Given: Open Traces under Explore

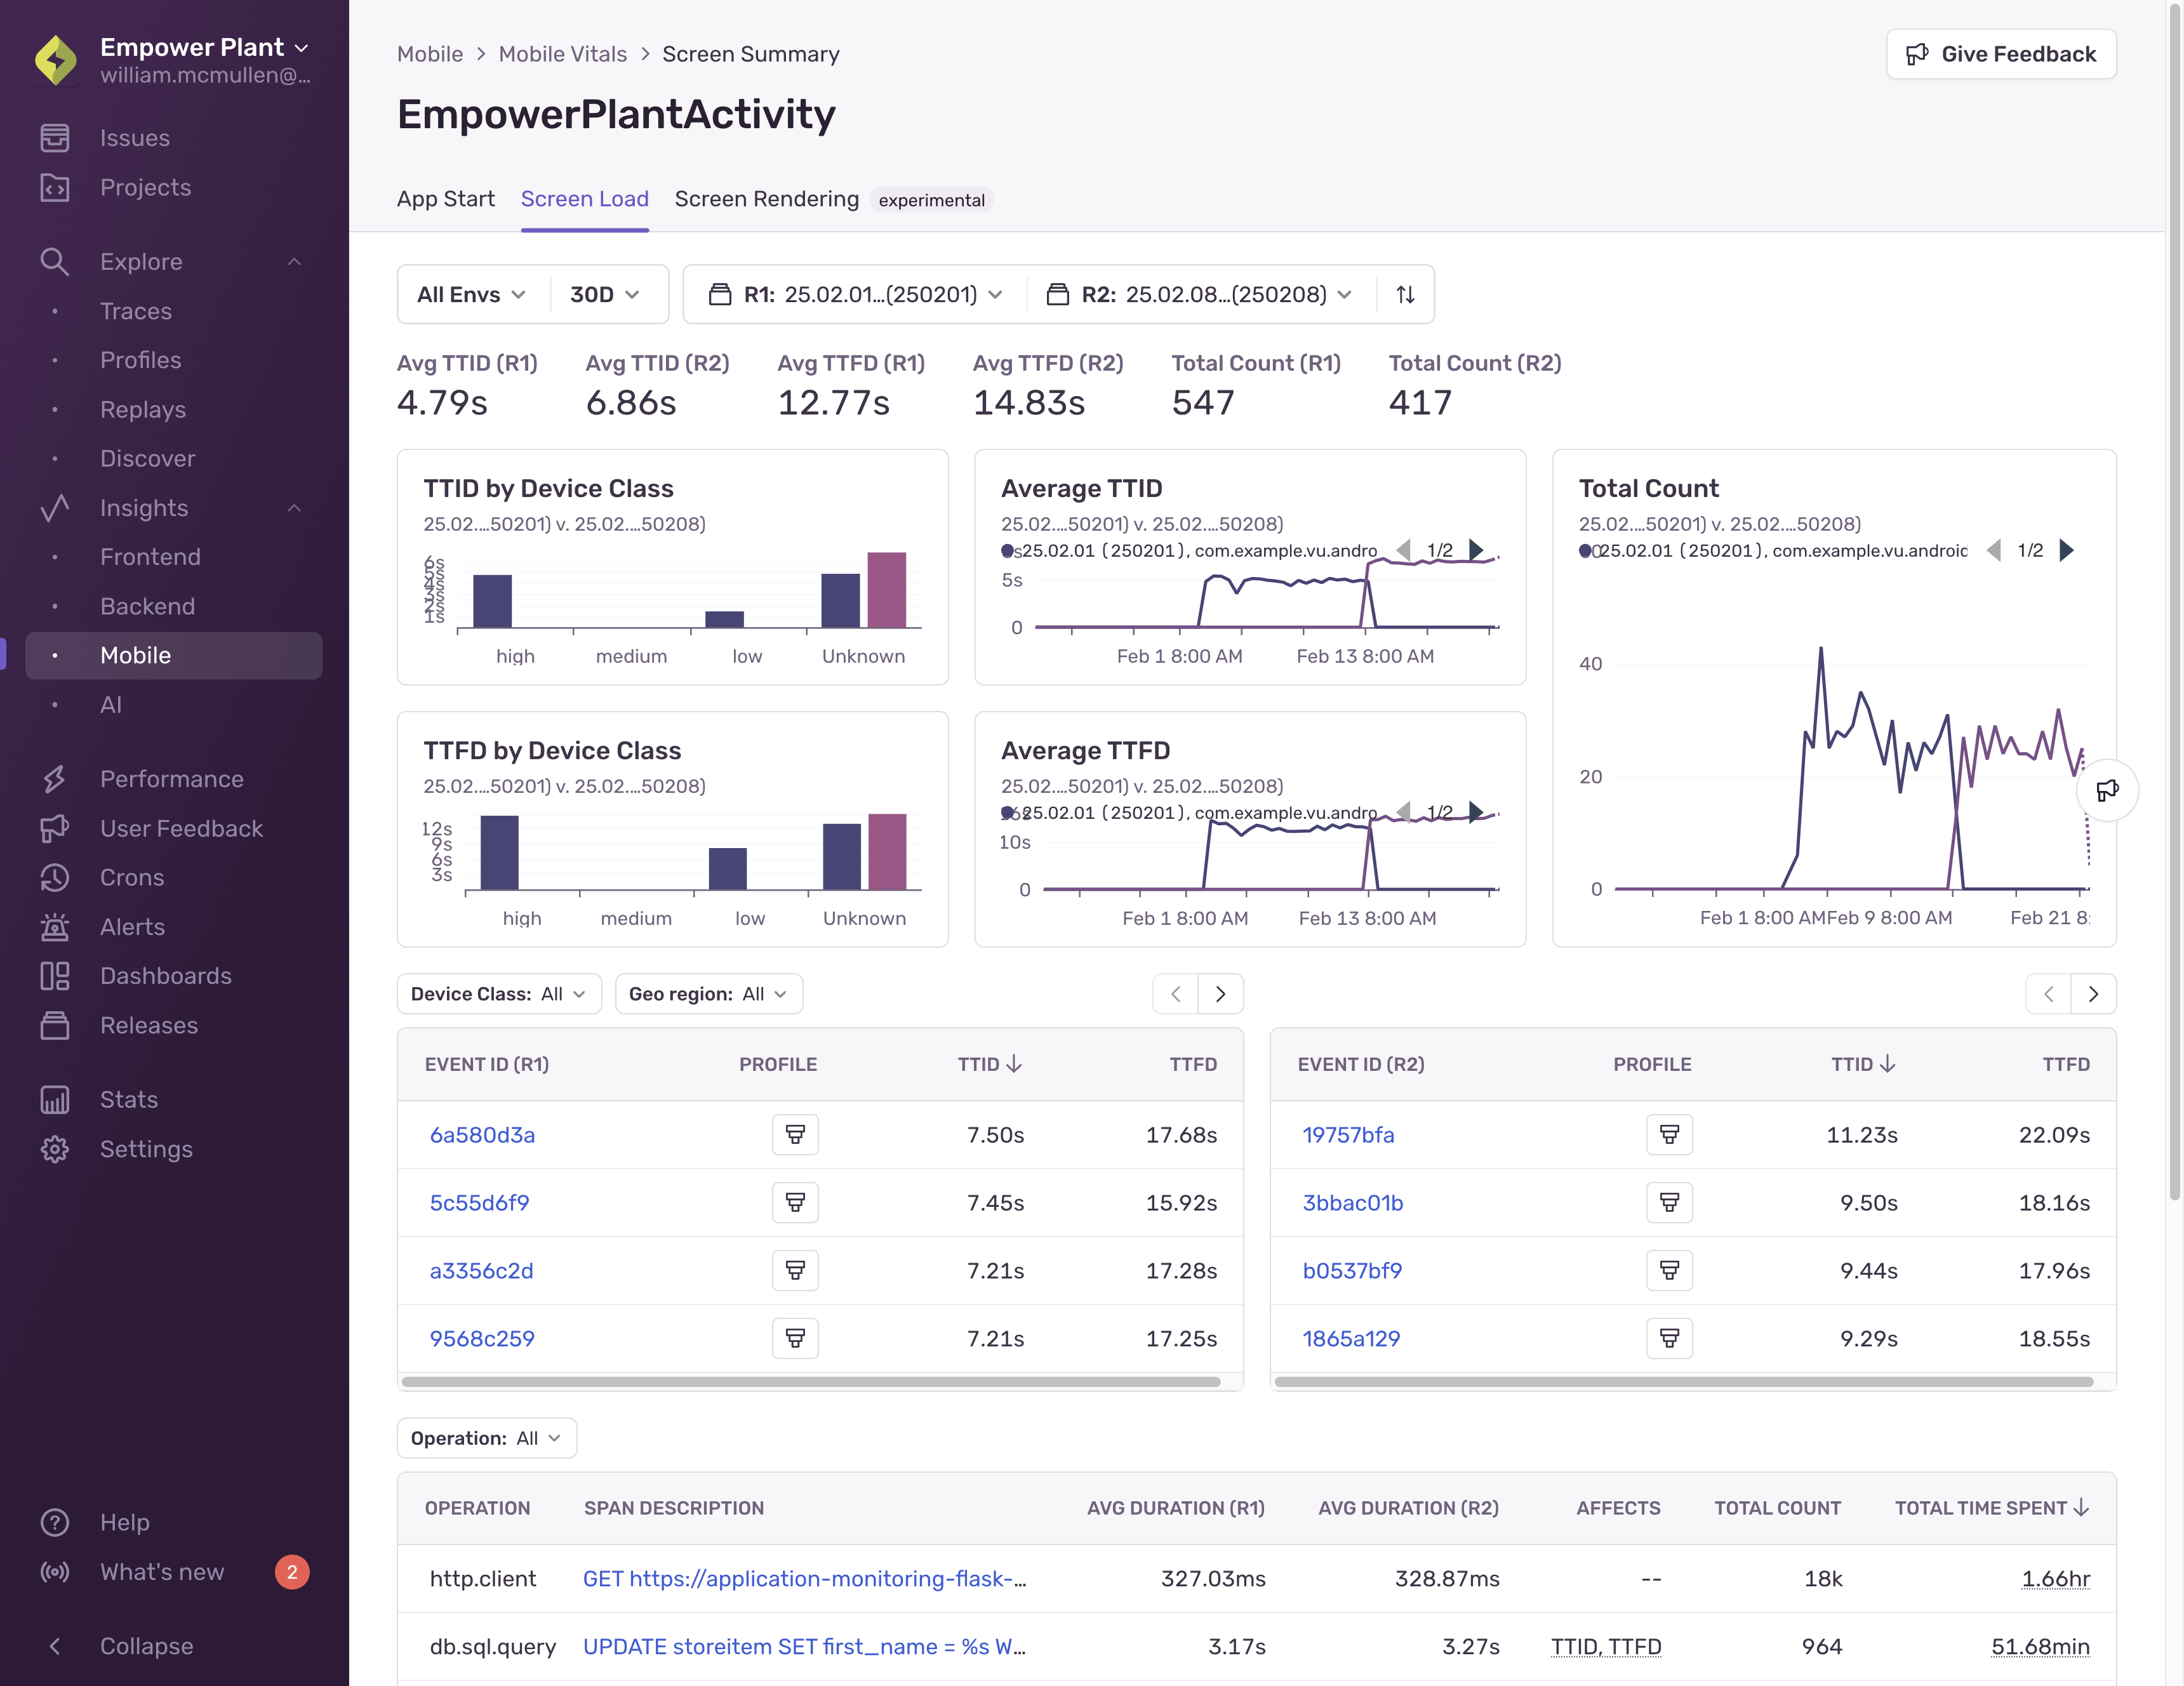Looking at the screenshot, I should point(135,311).
